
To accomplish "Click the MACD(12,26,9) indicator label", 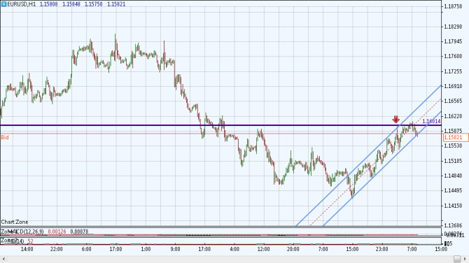I will pos(25,232).
